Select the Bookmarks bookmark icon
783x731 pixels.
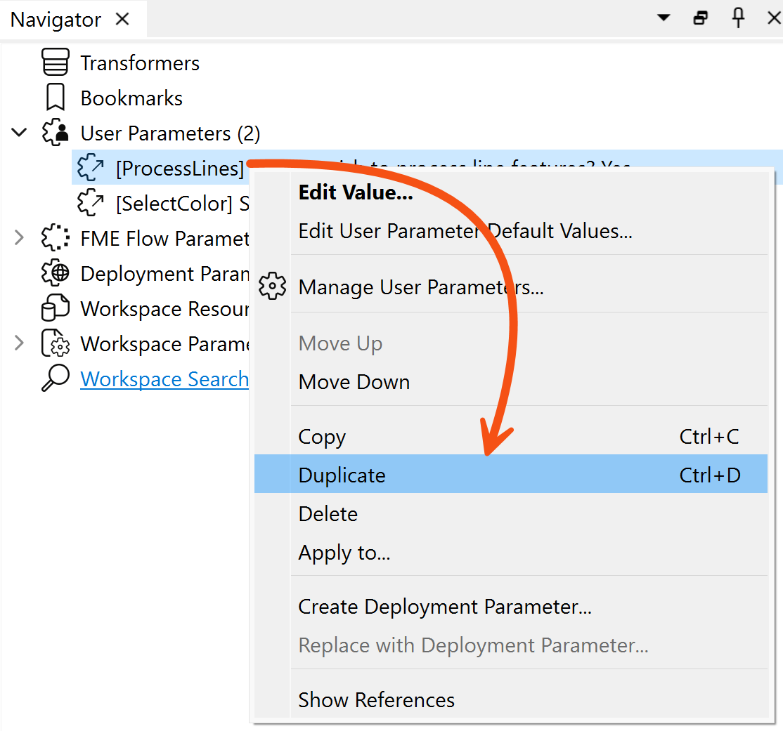tap(55, 97)
